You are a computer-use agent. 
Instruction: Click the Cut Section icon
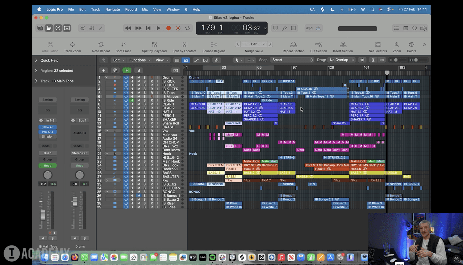[318, 45]
